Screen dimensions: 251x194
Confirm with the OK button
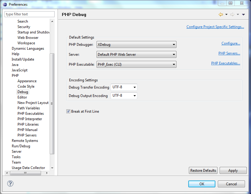coord(202,184)
